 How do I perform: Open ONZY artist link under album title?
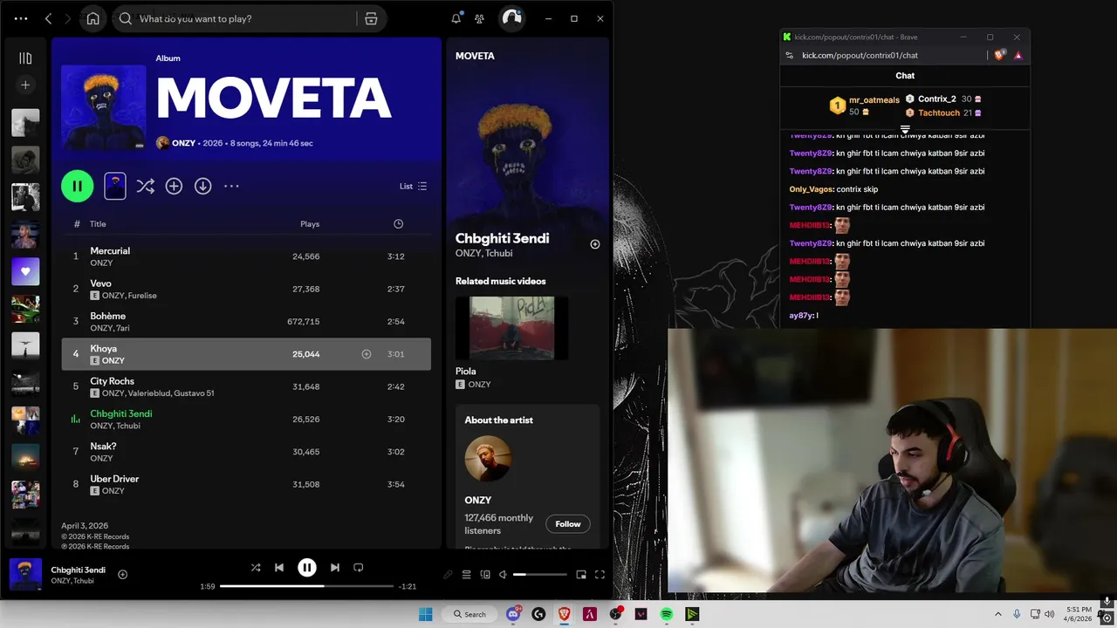[x=183, y=143]
